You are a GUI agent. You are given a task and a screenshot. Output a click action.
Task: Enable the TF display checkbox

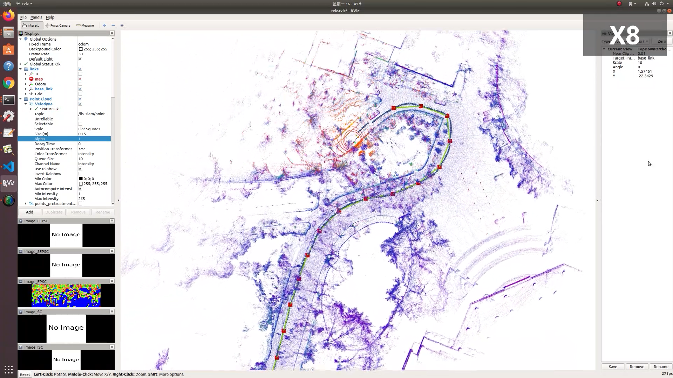tap(80, 74)
